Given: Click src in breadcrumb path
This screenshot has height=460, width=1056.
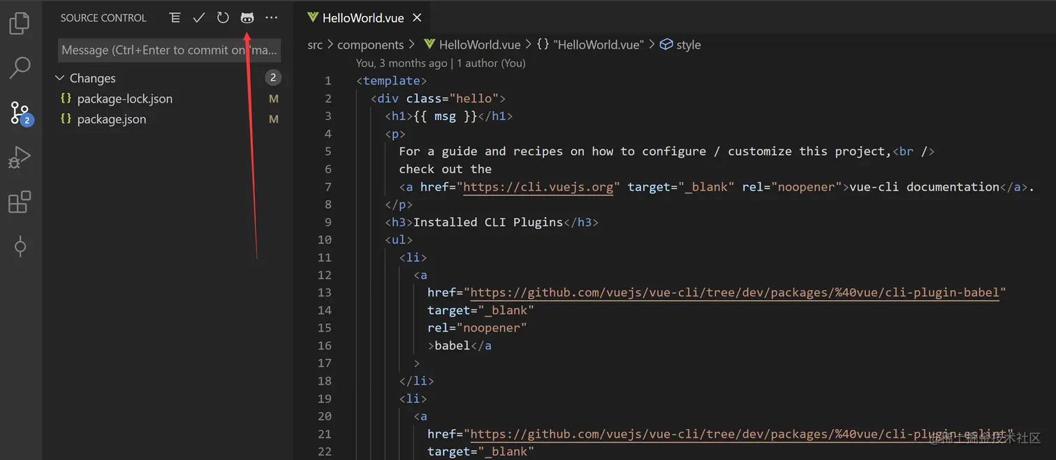Looking at the screenshot, I should tap(315, 45).
